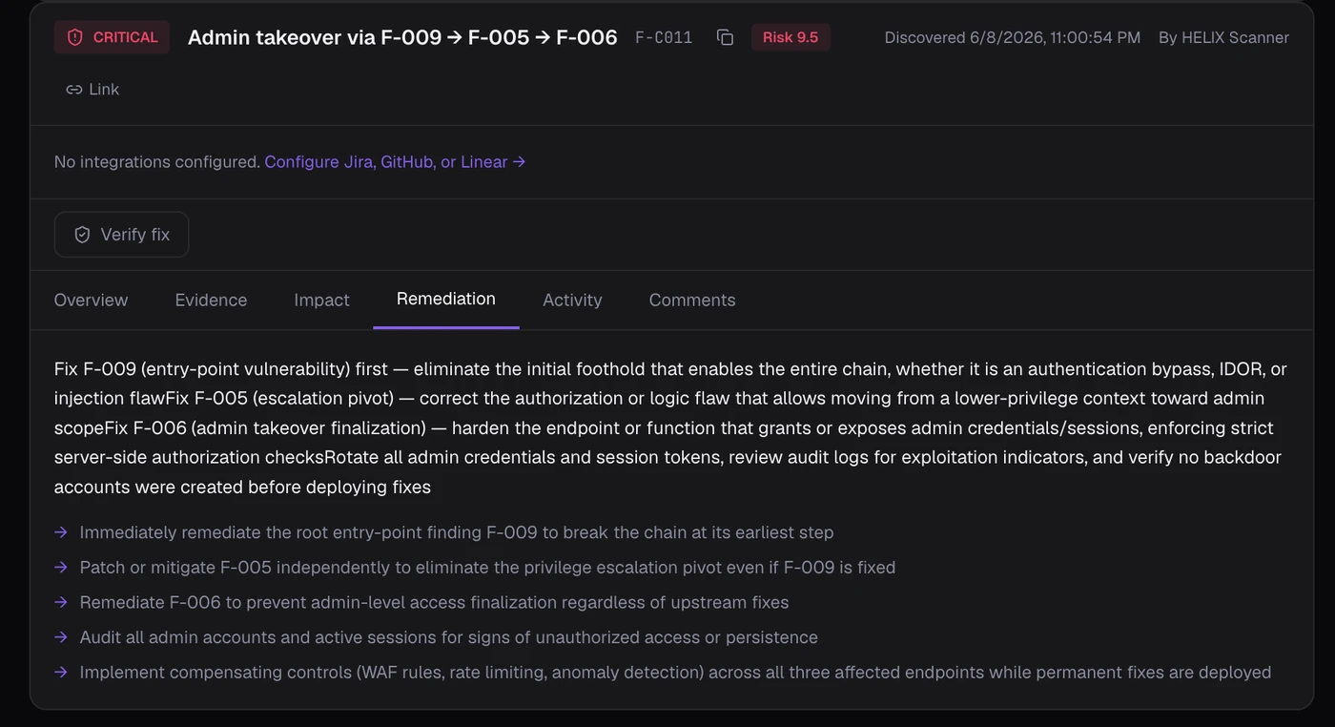Click the Verify fix button

coord(121,235)
